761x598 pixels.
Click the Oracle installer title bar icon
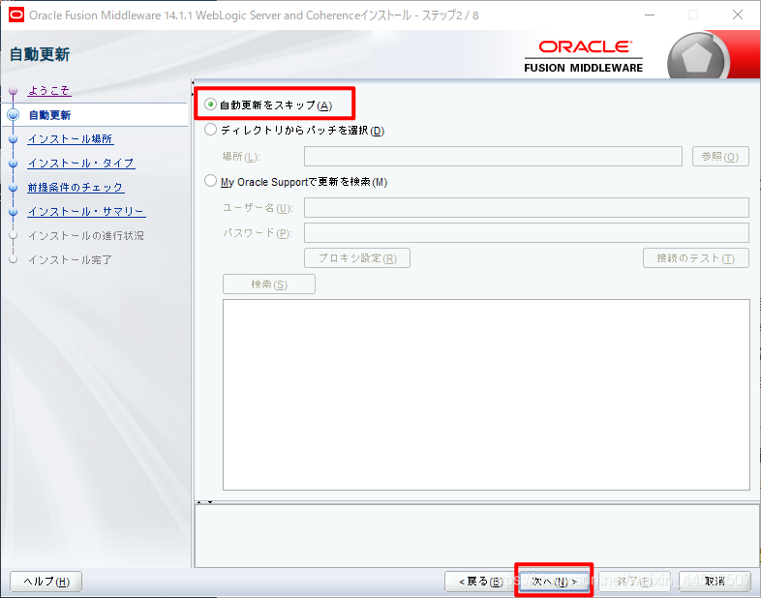point(16,15)
